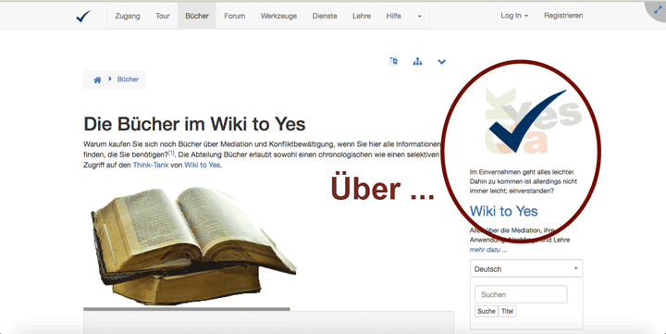This screenshot has height=334, width=666.
Task: Follow the Think-Tank link
Action: pyautogui.click(x=151, y=165)
